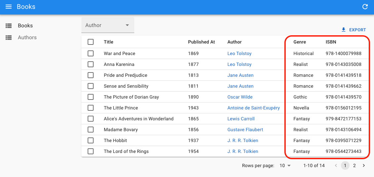The height and width of the screenshot is (177, 374).
Task: Click the Antoine de Saint-Exupéry link
Action: [x=253, y=108]
